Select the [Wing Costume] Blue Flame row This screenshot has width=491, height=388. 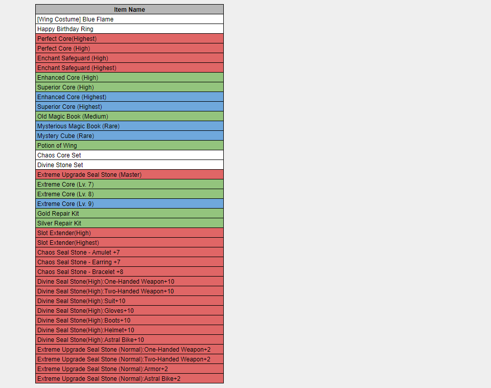coord(129,19)
